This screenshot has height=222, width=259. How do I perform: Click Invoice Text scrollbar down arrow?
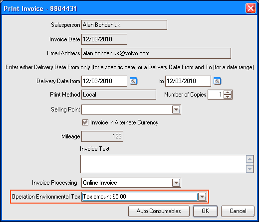(x=250, y=169)
